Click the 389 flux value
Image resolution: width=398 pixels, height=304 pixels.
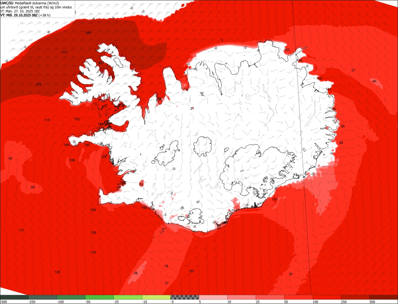(88, 33)
